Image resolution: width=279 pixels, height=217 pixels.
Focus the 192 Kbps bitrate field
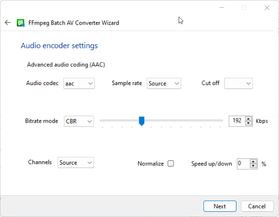tap(237, 121)
